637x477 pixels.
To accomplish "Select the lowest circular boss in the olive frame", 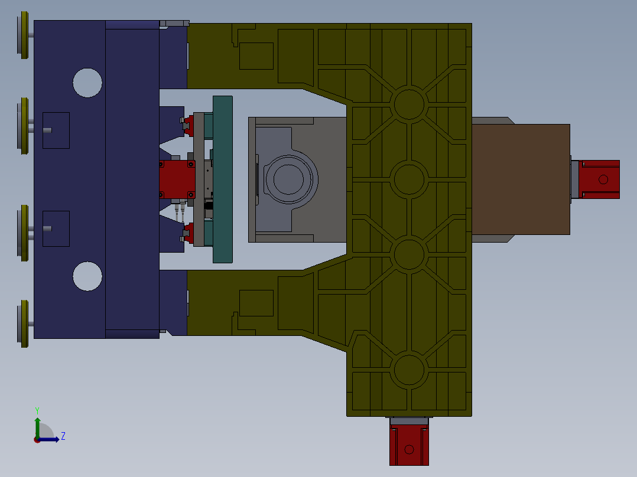I will tap(409, 370).
